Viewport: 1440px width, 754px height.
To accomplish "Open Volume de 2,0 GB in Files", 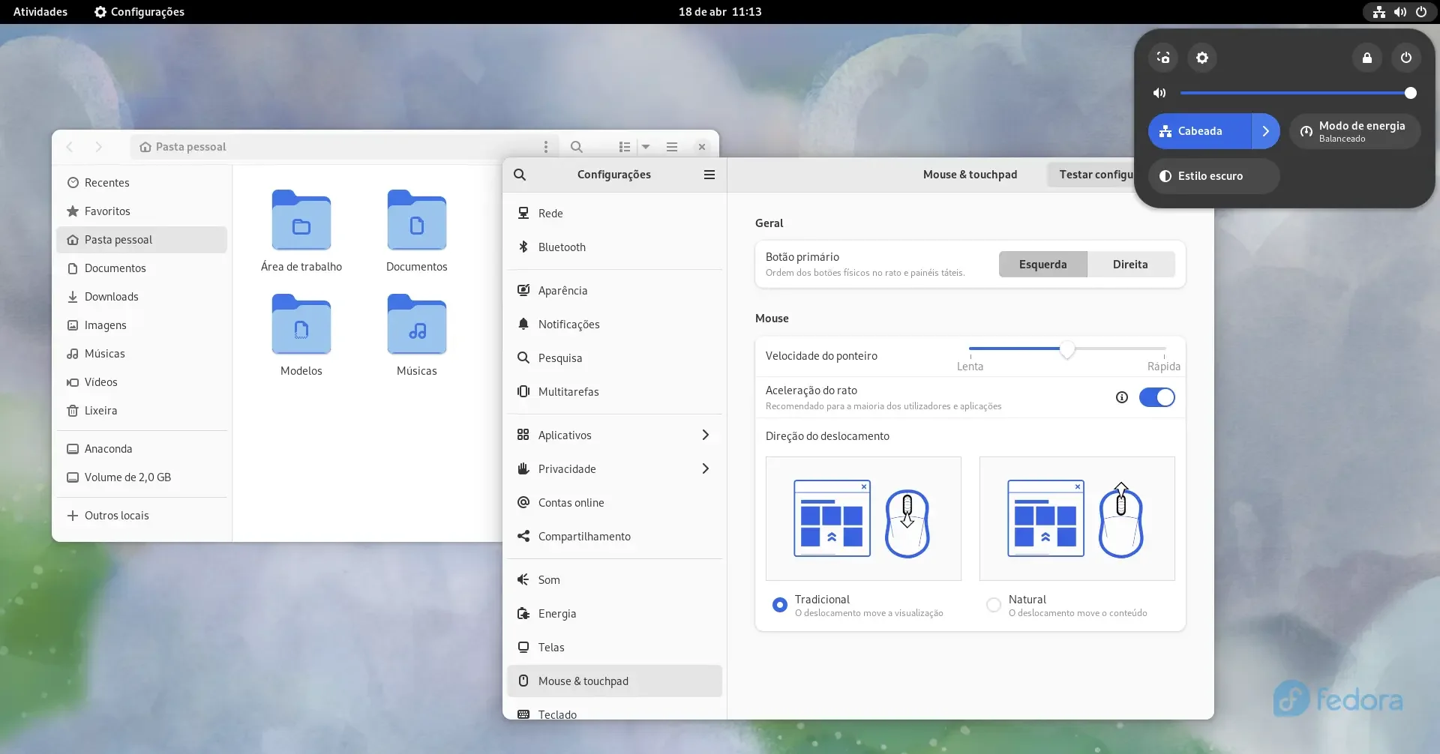I will pos(142,477).
